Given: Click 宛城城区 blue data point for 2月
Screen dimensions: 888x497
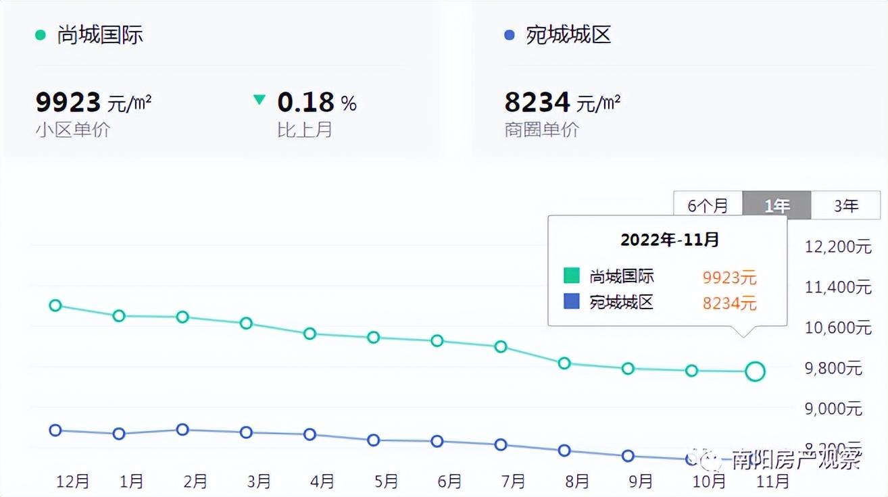Looking at the screenshot, I should click(182, 429).
